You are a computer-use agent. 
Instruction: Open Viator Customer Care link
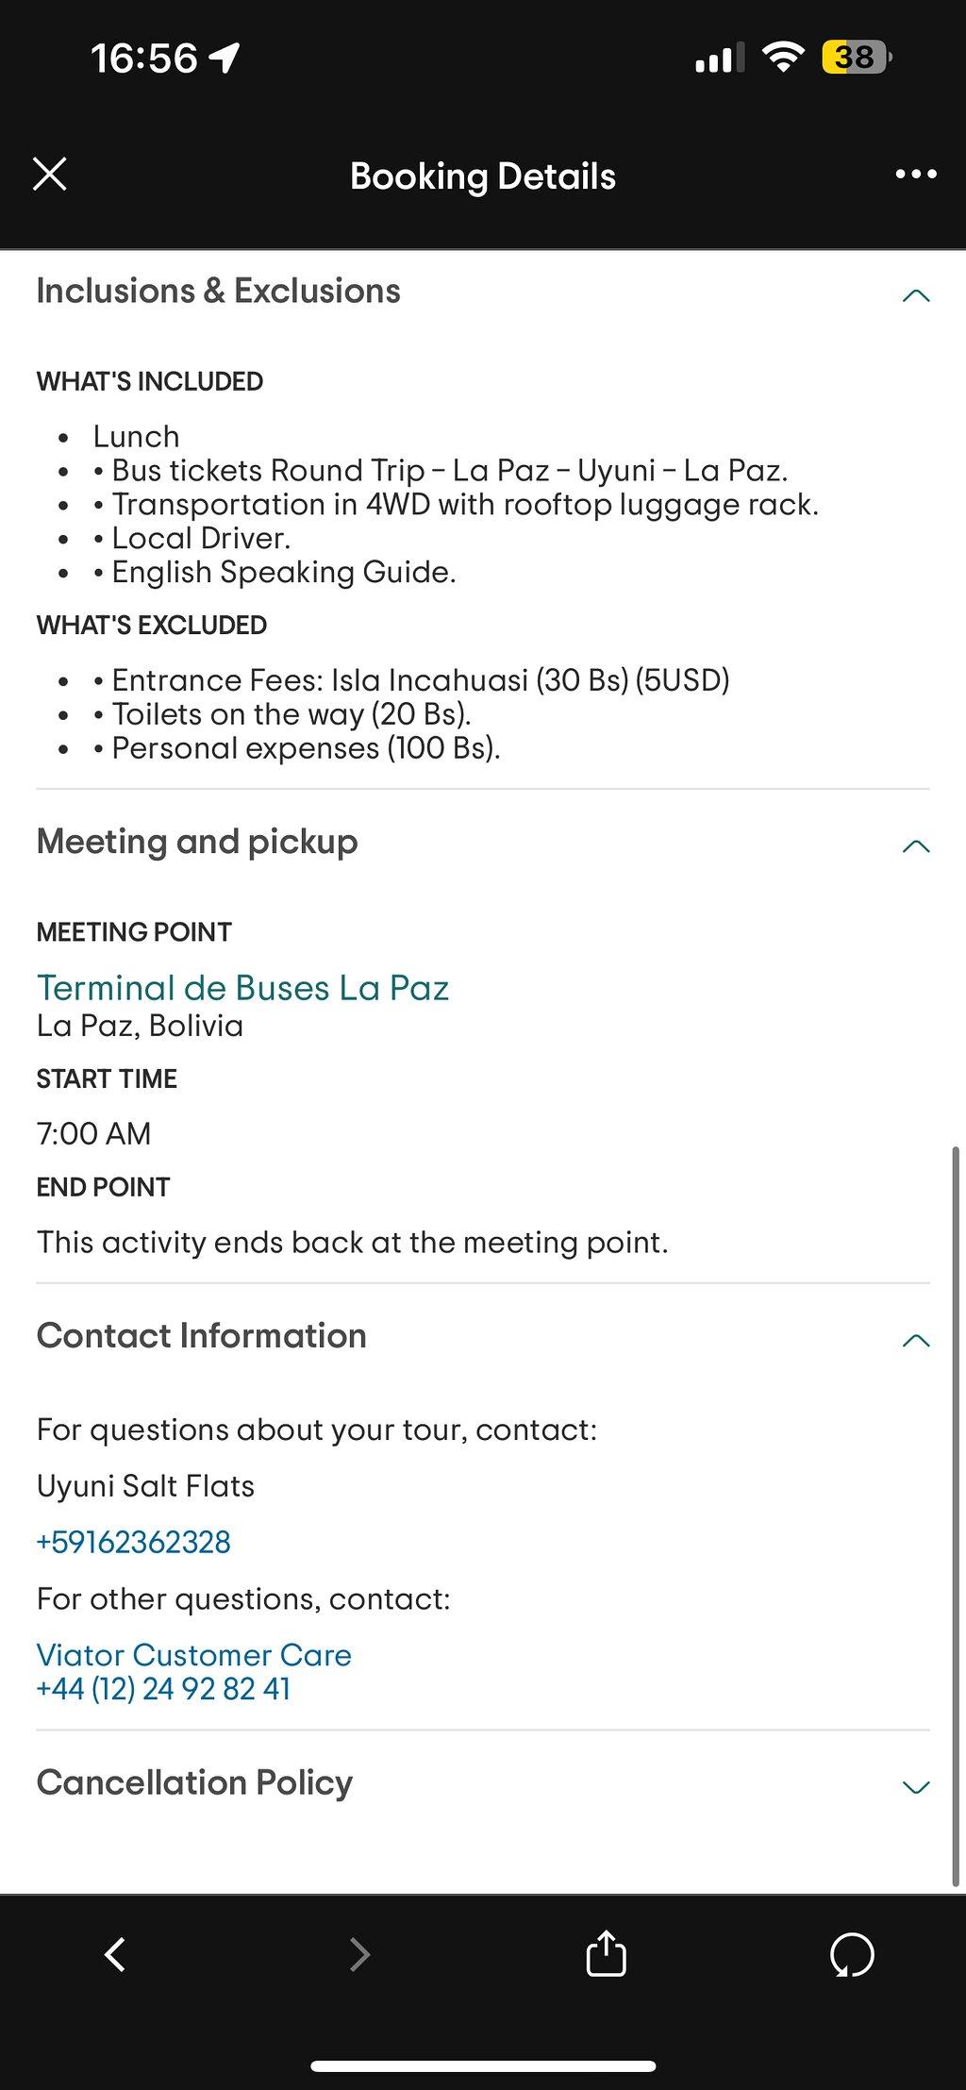[193, 1655]
